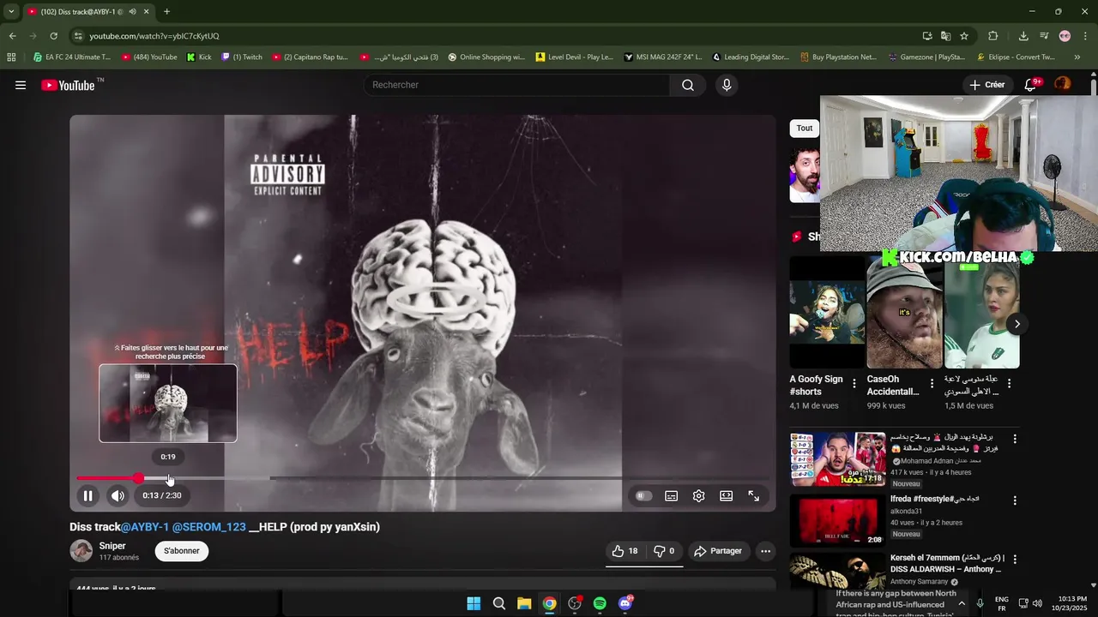Show next Shorts with the arrow
This screenshot has height=617, width=1098.
(x=1017, y=324)
